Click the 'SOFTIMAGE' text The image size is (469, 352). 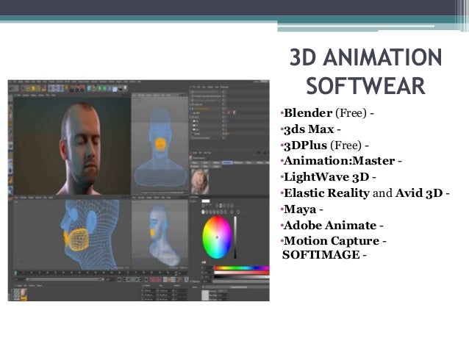[321, 255]
